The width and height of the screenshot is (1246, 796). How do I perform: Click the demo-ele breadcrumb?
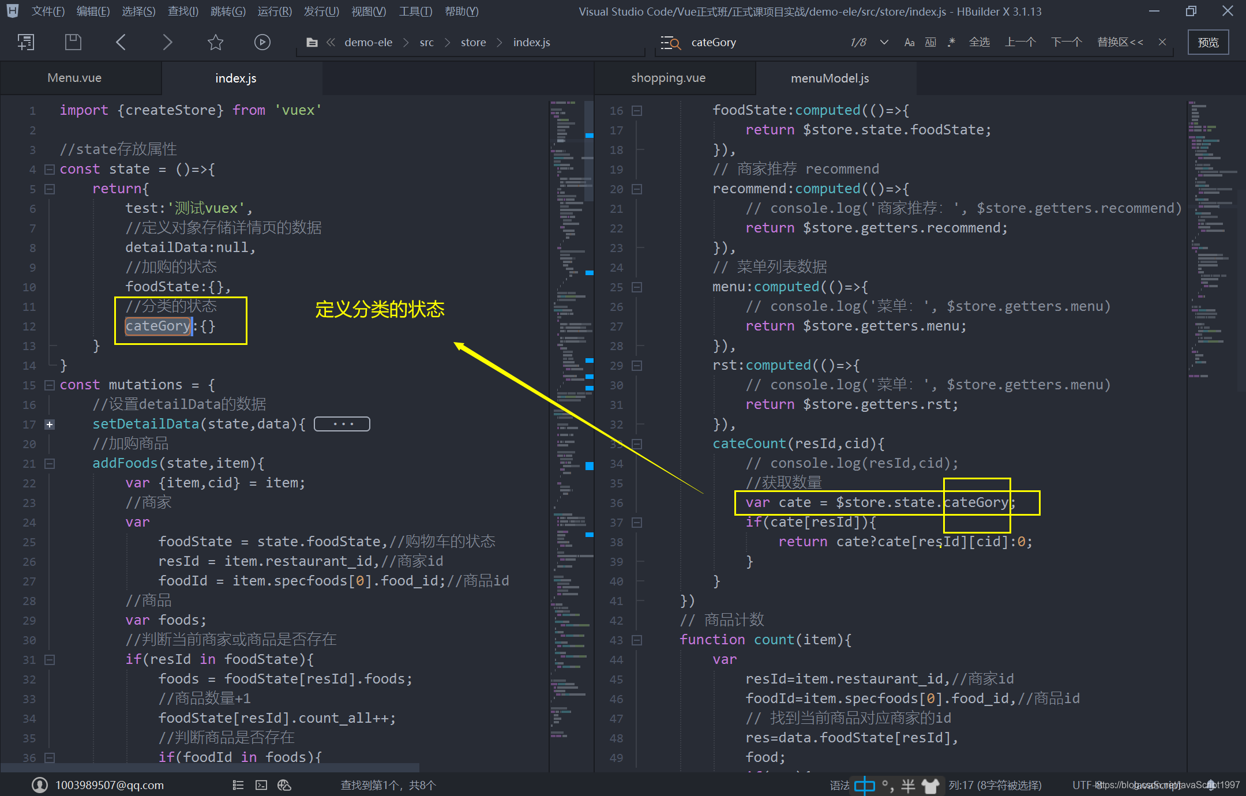click(x=368, y=43)
